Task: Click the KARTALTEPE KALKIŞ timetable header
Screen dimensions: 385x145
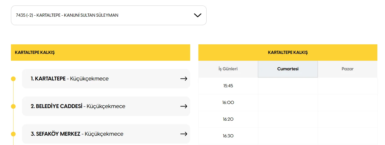Action: [288, 53]
